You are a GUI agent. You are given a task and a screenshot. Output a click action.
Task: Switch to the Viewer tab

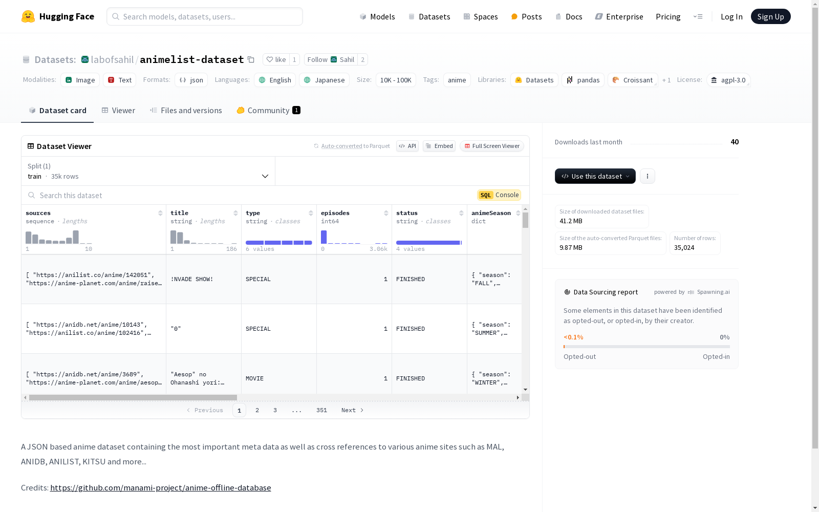[x=118, y=110]
